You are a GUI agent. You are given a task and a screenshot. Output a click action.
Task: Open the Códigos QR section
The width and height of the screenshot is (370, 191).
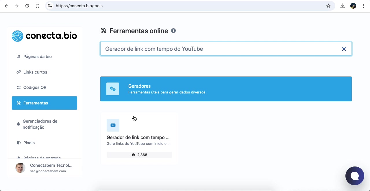point(35,87)
